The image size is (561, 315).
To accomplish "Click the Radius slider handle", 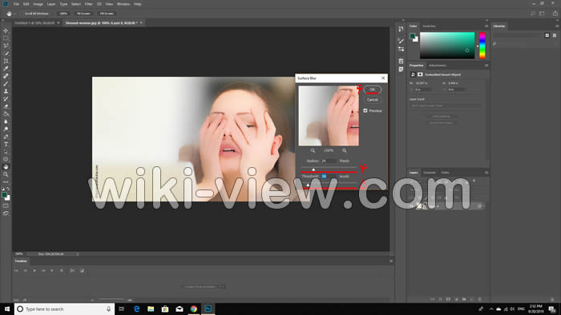I will (313, 169).
